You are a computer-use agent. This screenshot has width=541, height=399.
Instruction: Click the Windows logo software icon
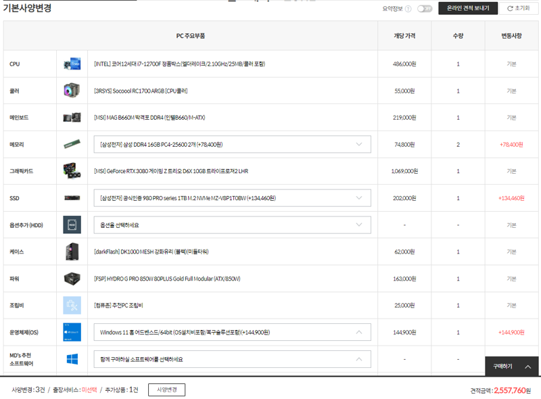[72, 359]
